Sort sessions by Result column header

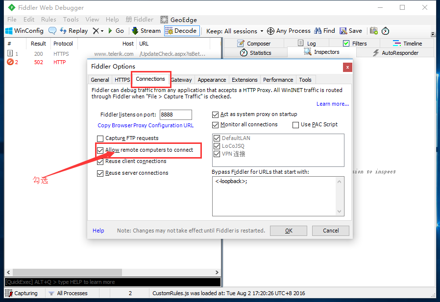[38, 44]
